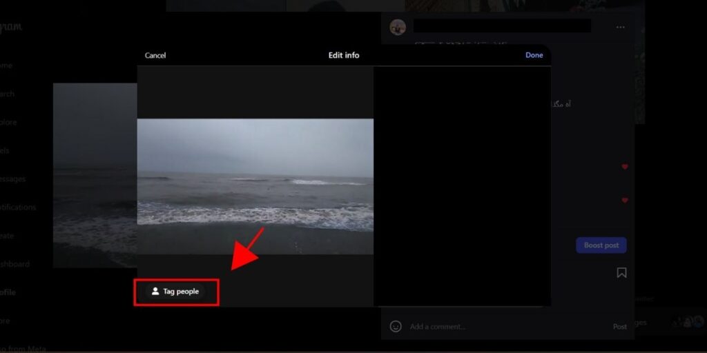The height and width of the screenshot is (353, 707).
Task: Open the emoji picker in comment box
Action: (396, 326)
